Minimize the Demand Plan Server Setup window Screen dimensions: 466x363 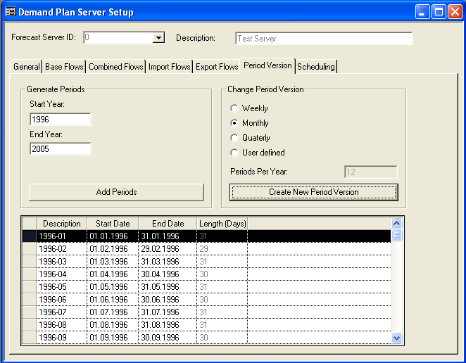(x=422, y=12)
